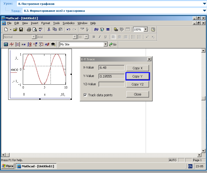Expand the zoom 100% dropdown
Image resolution: width=207 pixels, height=175 pixels.
click(146, 29)
